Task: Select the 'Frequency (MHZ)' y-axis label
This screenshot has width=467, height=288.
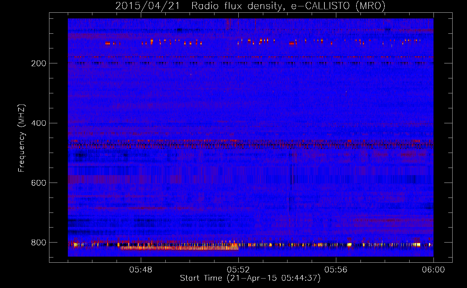Action: coord(22,138)
